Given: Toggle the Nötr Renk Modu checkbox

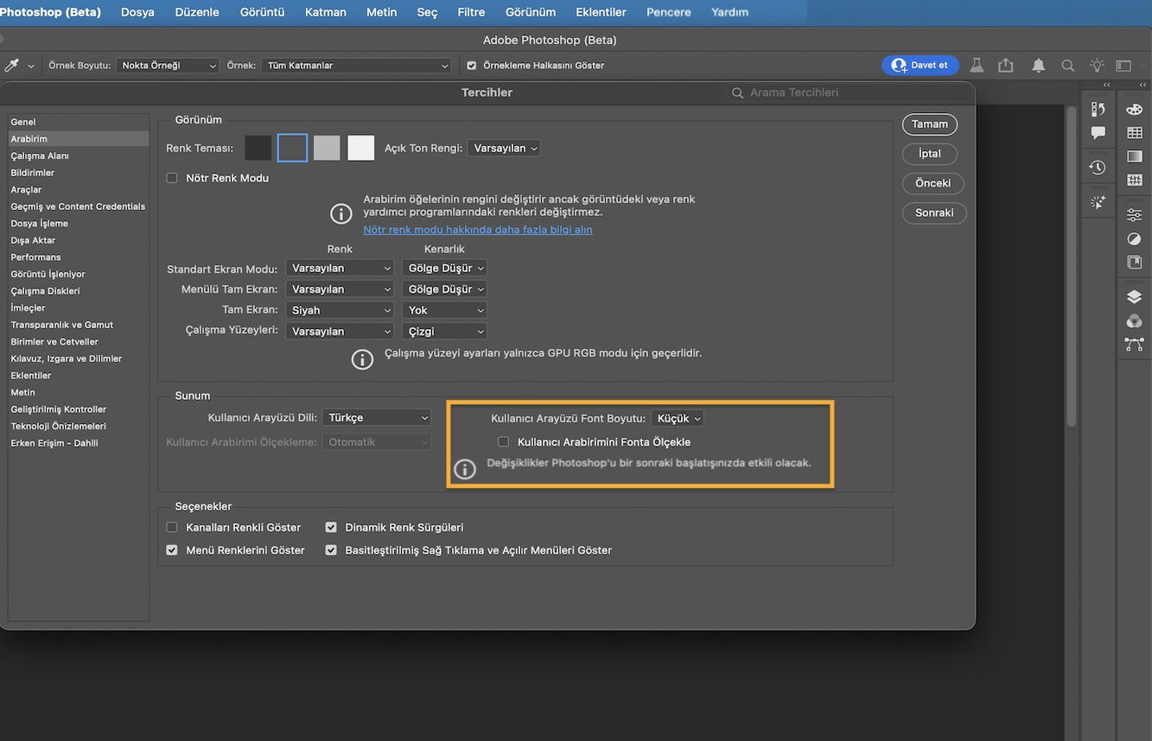Looking at the screenshot, I should [x=169, y=176].
